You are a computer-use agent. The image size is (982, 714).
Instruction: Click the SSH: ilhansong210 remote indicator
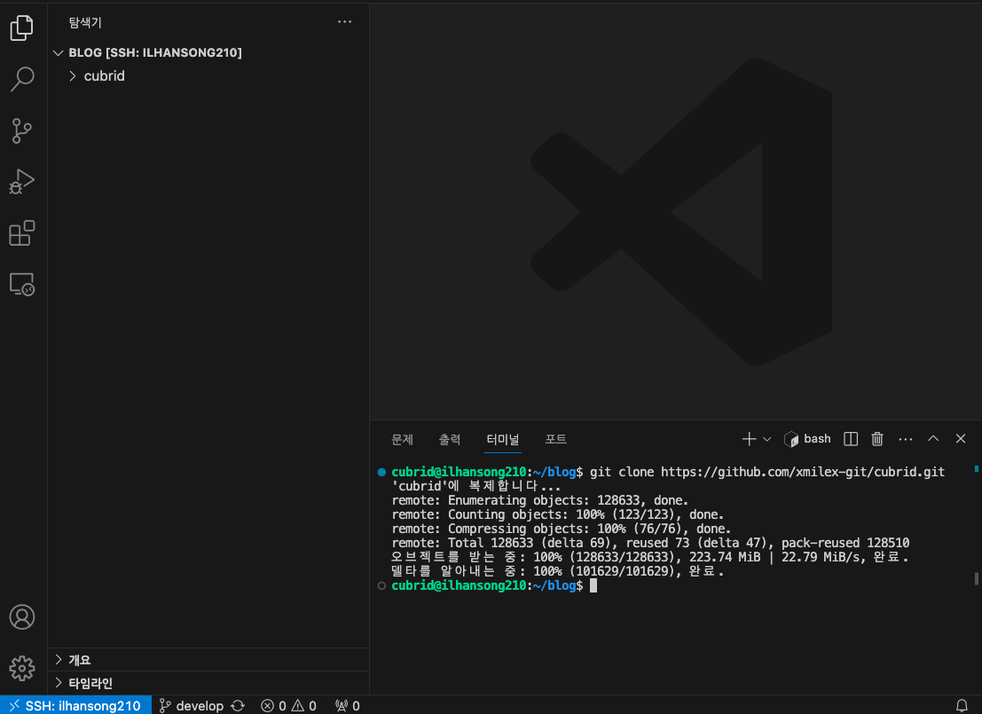[x=75, y=705]
